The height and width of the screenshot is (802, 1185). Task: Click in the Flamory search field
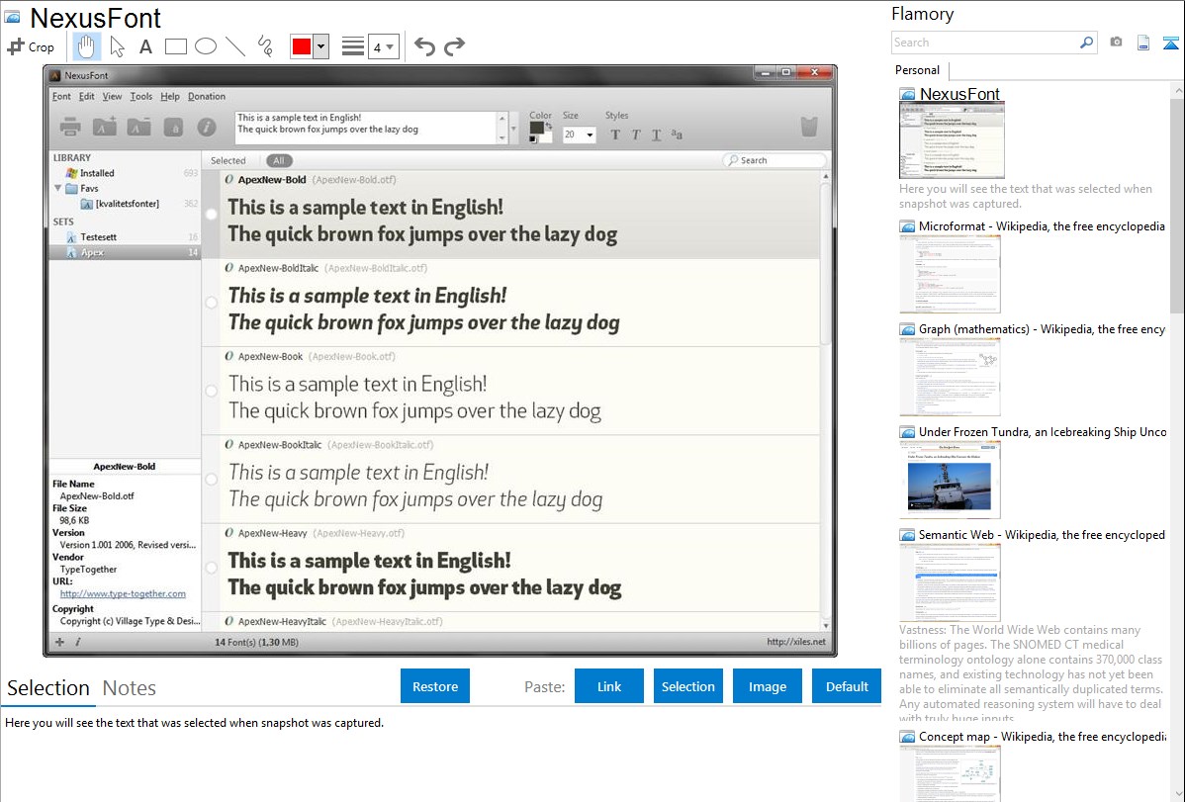coord(984,43)
